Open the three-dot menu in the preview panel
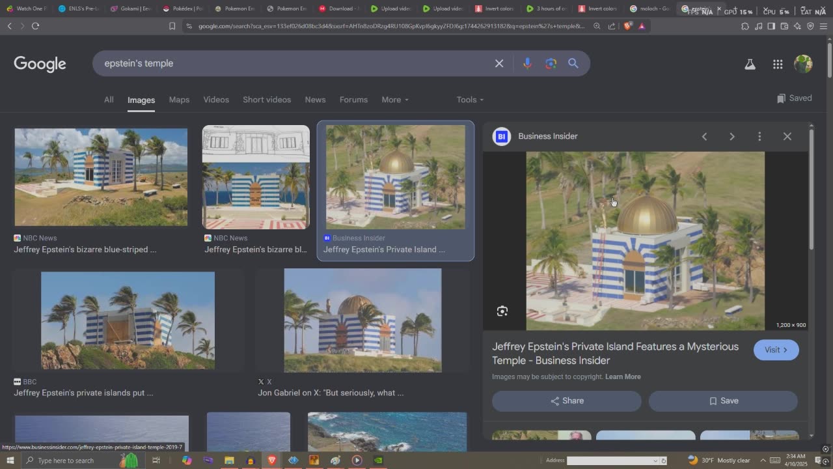The image size is (833, 469). 759,136
